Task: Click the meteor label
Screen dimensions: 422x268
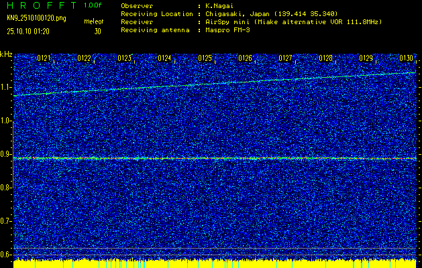Action: tap(93, 21)
